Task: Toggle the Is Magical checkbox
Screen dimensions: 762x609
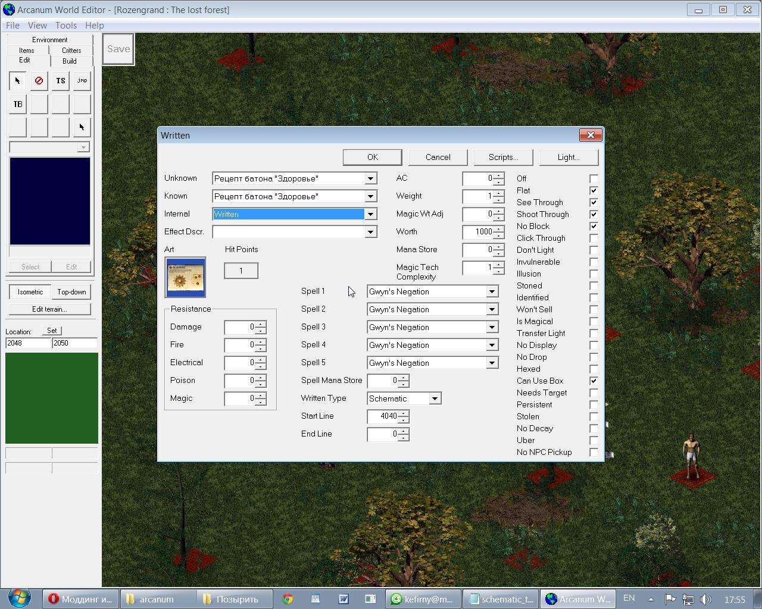Action: 594,321
